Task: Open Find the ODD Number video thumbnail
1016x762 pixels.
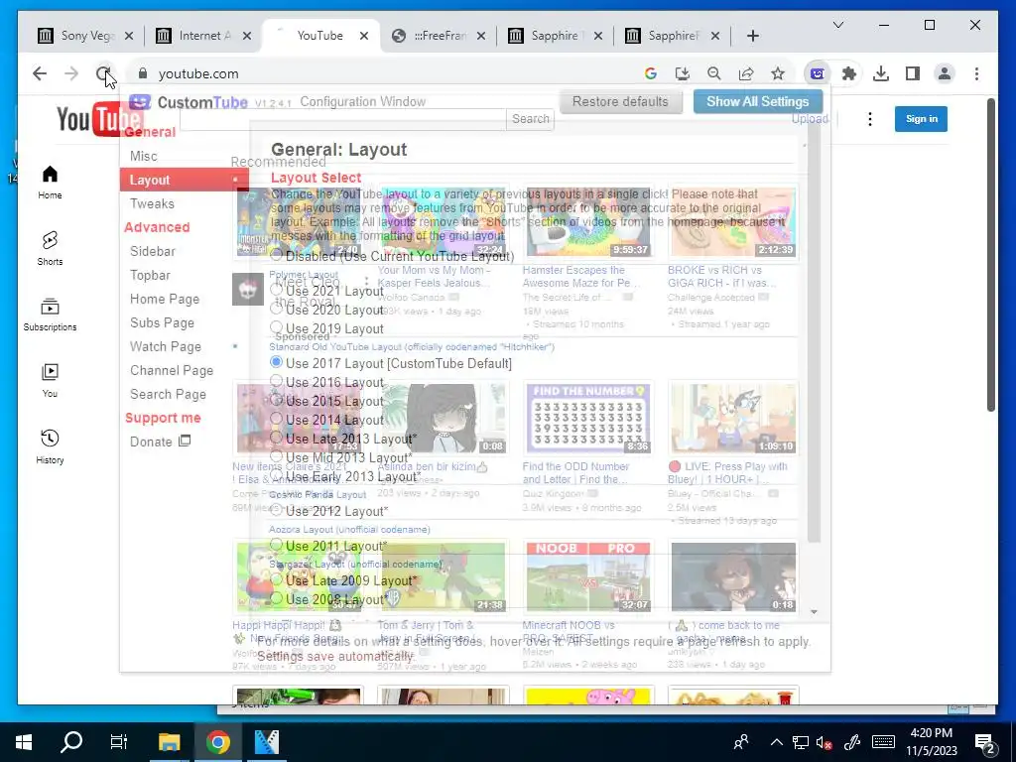Action: (588, 418)
